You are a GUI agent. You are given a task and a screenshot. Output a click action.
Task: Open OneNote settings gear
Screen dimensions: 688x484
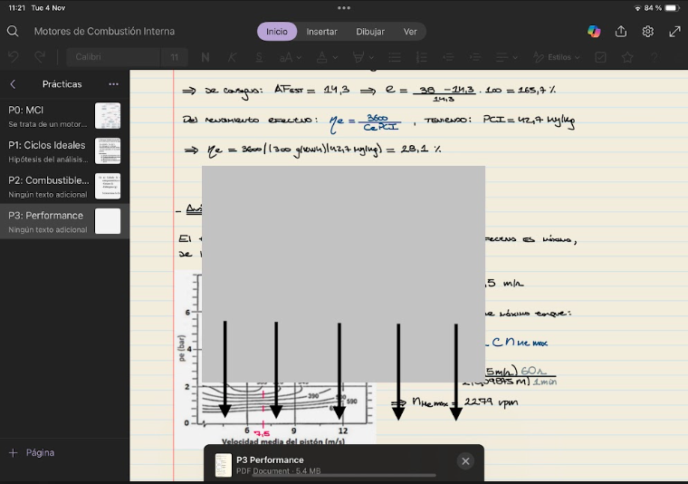tap(647, 31)
